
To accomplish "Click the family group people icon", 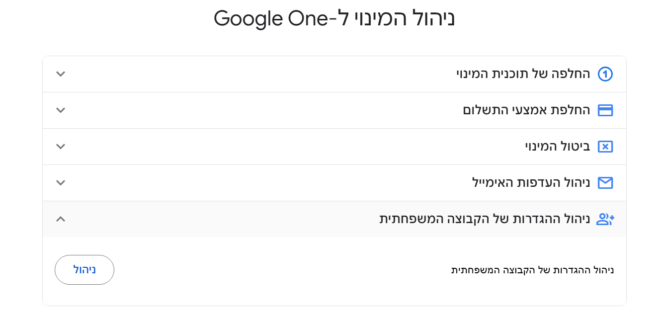I will pyautogui.click(x=605, y=219).
